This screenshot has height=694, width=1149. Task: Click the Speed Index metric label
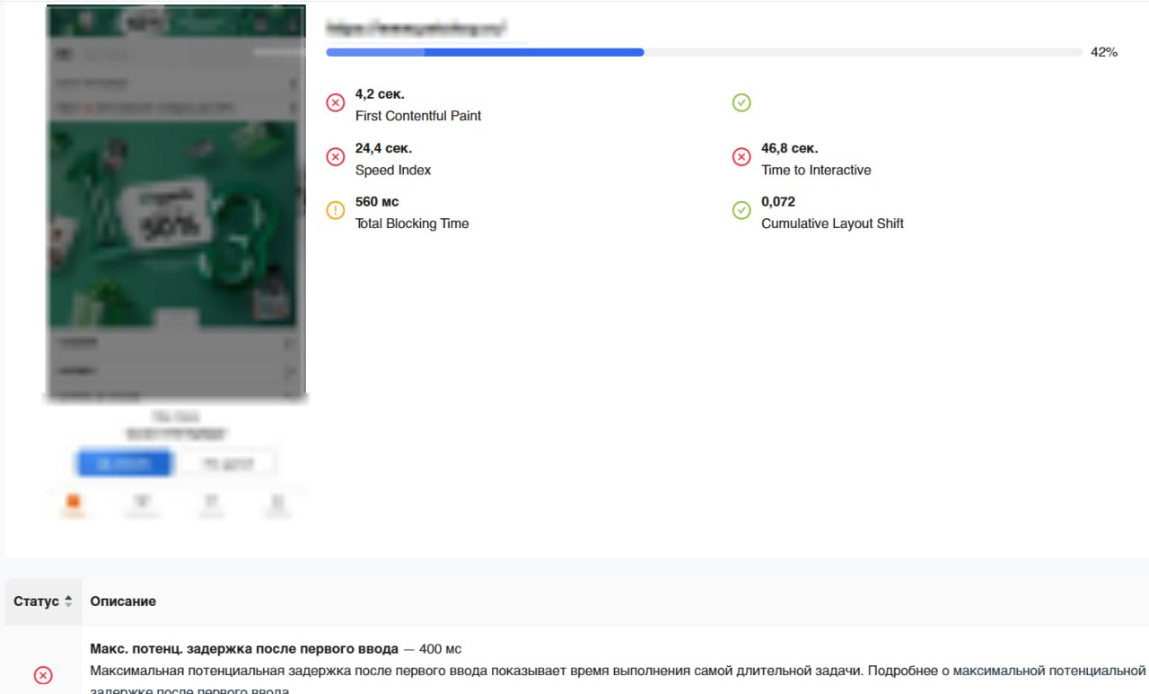[393, 171]
